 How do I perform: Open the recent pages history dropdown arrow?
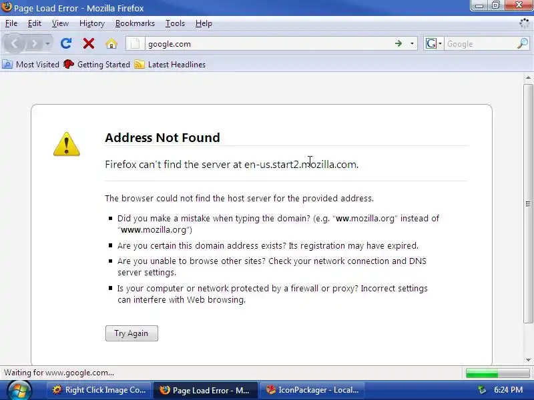[x=47, y=43]
